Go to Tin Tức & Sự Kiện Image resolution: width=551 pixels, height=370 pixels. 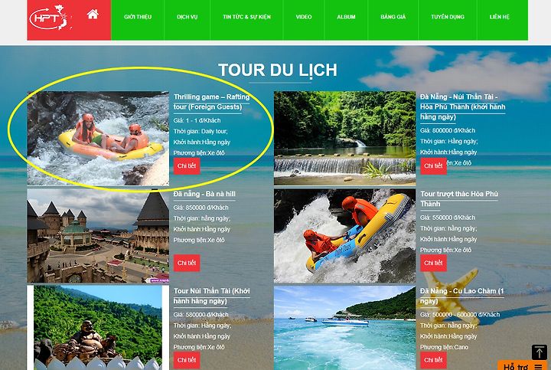point(246,17)
